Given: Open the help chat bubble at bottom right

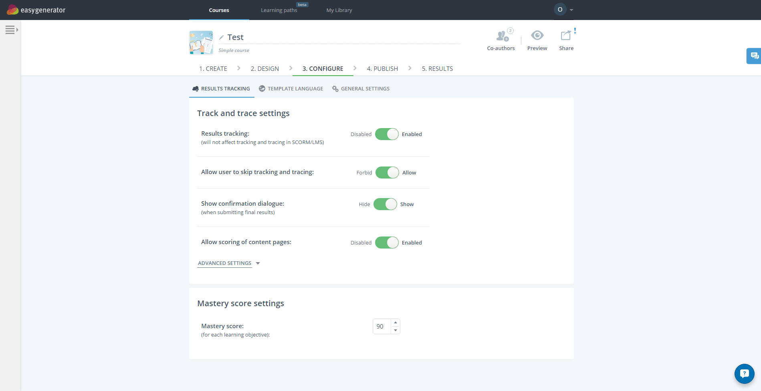Looking at the screenshot, I should point(744,373).
